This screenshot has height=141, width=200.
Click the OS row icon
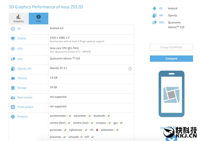click(x=13, y=29)
